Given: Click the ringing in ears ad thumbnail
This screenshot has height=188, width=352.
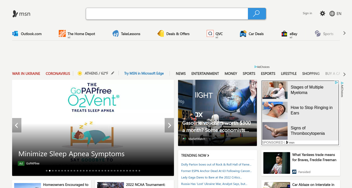Looking at the screenshot, I should pyautogui.click(x=275, y=111).
